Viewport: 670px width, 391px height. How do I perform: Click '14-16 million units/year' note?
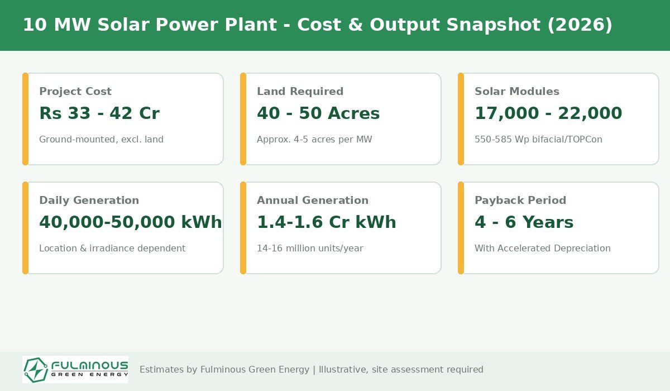[x=310, y=249]
